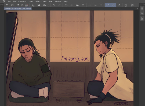Select the Shogi canvas tab
The image size is (145, 106).
(x=18, y=9)
